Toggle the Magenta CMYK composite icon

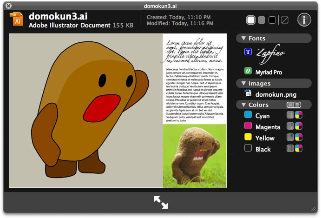(x=299, y=126)
